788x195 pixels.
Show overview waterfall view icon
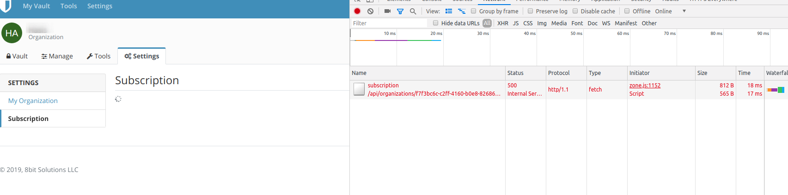pyautogui.click(x=461, y=11)
